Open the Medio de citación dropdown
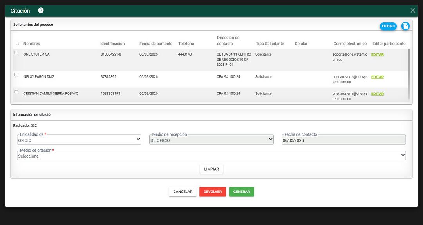Viewport: 423px width, 225px height. pos(211,156)
